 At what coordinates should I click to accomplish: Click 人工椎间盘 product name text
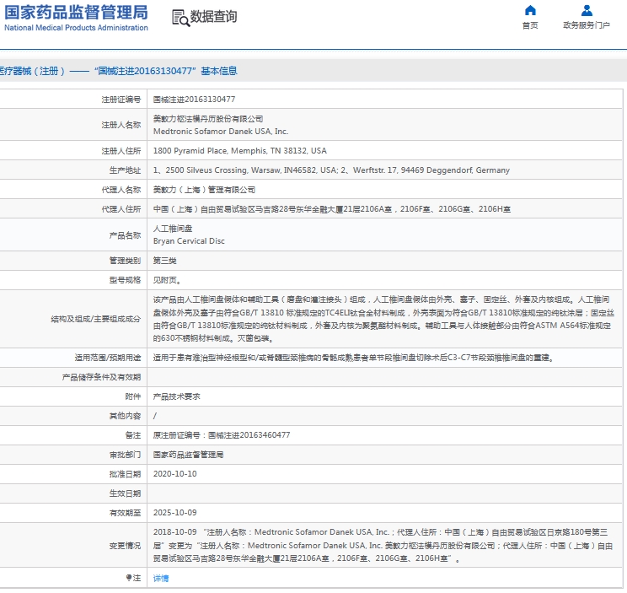[x=173, y=229]
